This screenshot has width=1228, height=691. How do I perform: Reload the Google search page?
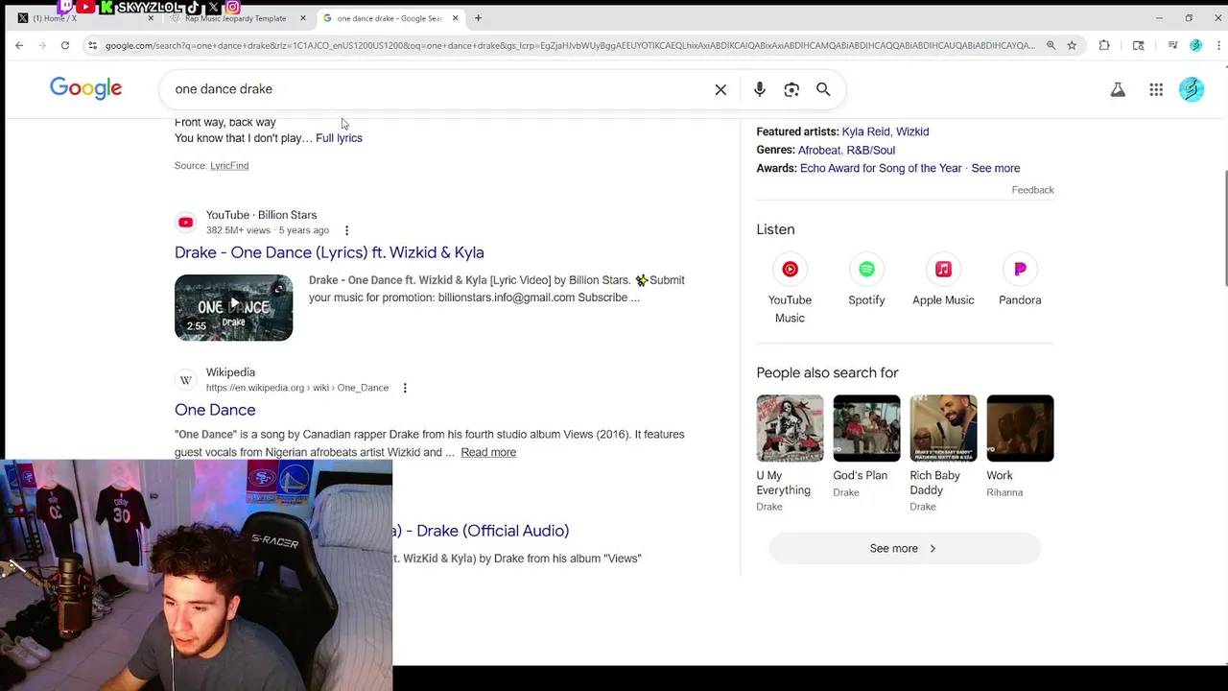point(65,45)
